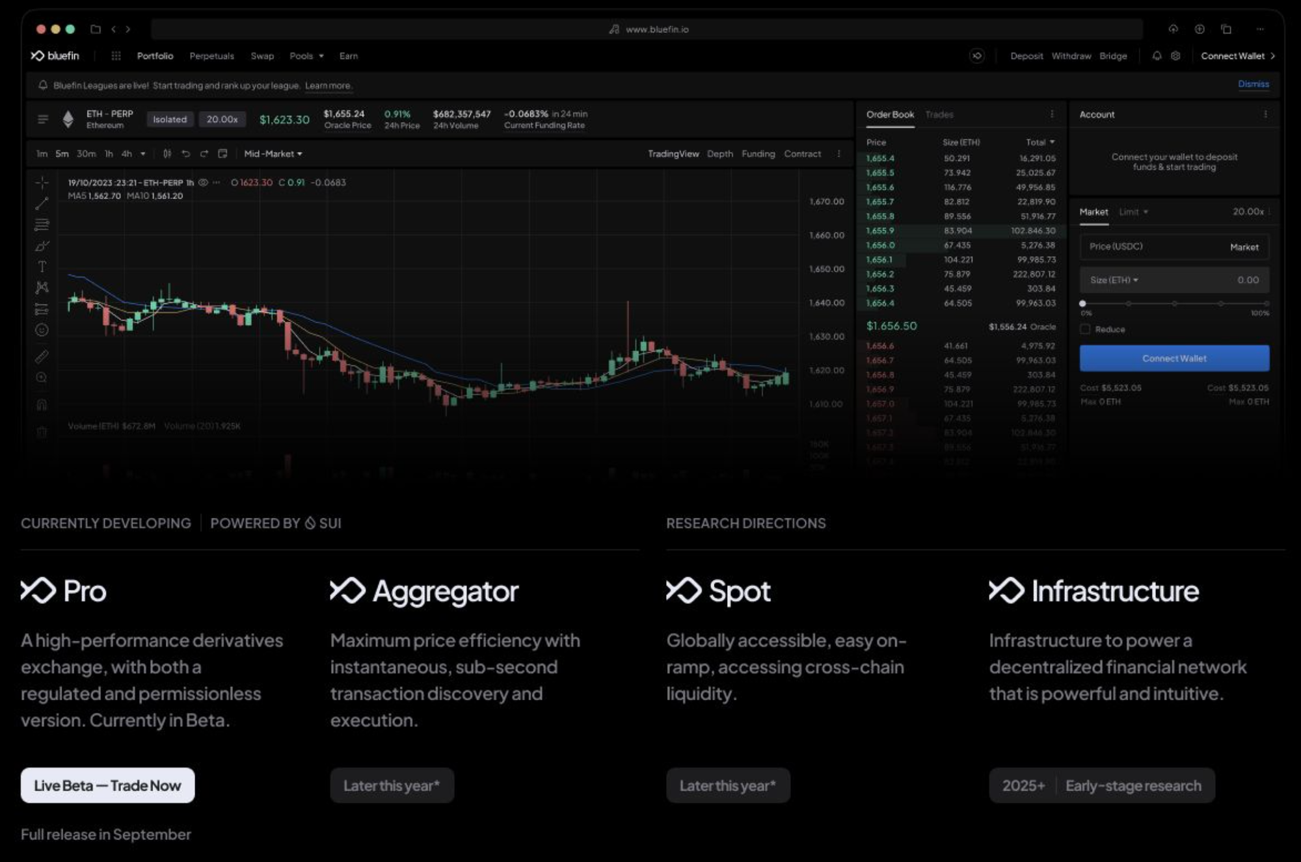Open the notifications bell icon
This screenshot has width=1301, height=862.
[1157, 56]
